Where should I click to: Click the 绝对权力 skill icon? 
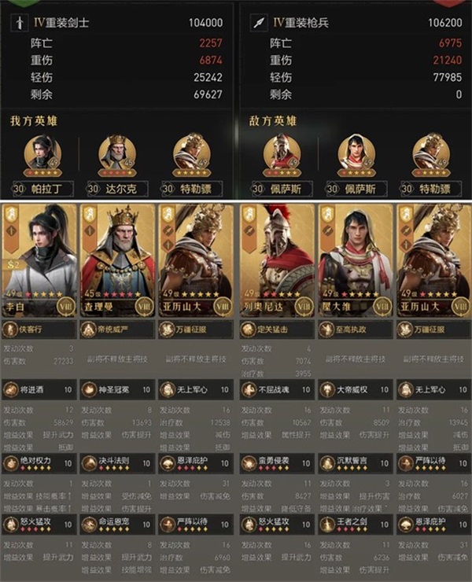(x=10, y=463)
